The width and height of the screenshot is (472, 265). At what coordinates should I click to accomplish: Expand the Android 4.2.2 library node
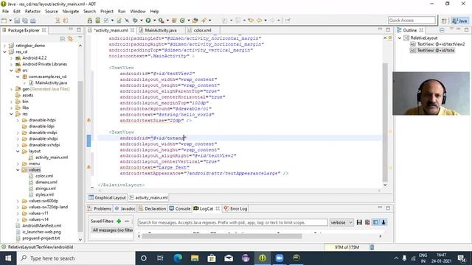[11, 58]
